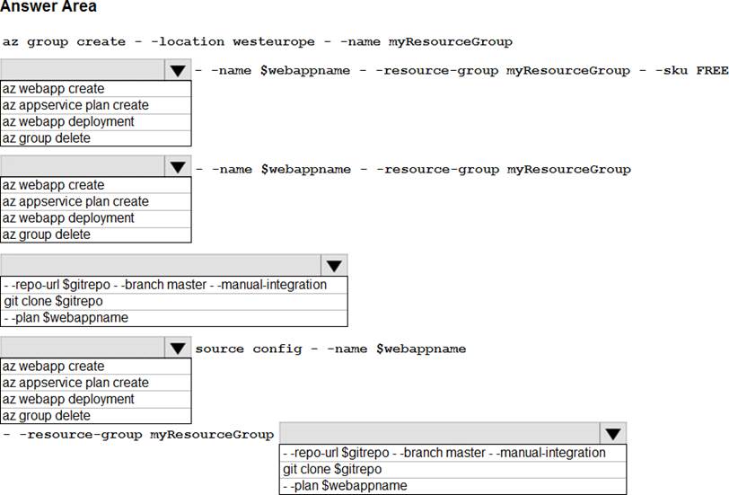This screenshot has height=495, width=729.
Task: Pick 'az webapp deployment' in the --sku FREE list
Action: click(x=69, y=121)
